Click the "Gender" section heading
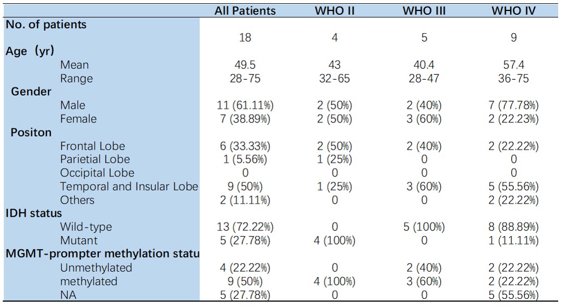This screenshot has height=306, width=562. tap(31, 91)
